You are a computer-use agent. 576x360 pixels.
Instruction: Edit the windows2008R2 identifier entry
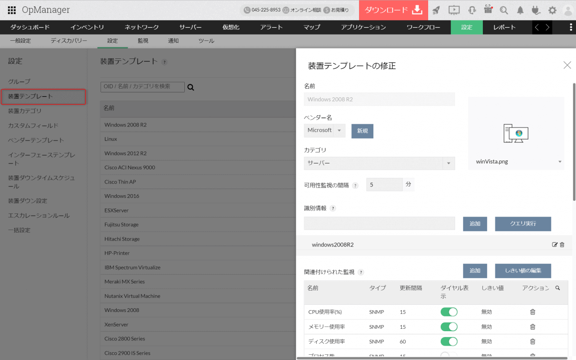(555, 244)
